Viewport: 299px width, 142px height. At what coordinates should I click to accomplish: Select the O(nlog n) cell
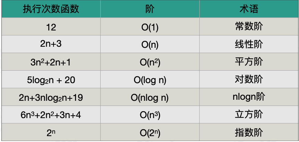(150, 97)
